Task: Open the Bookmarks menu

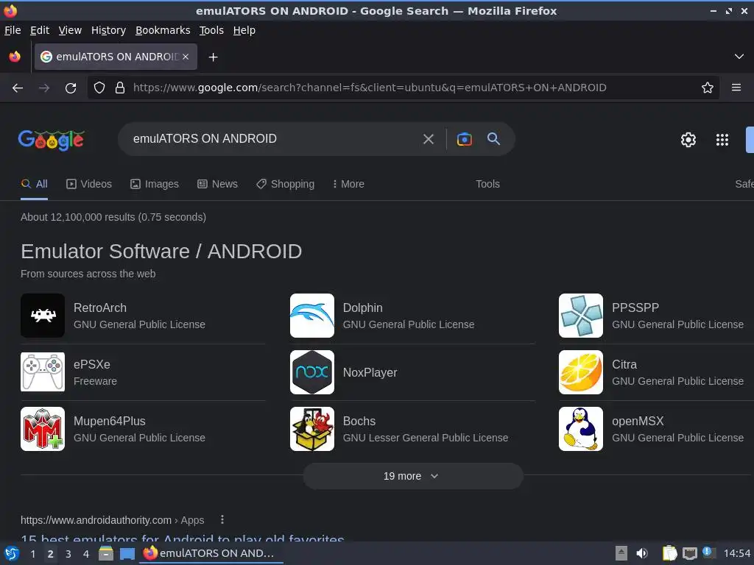Action: tap(163, 30)
